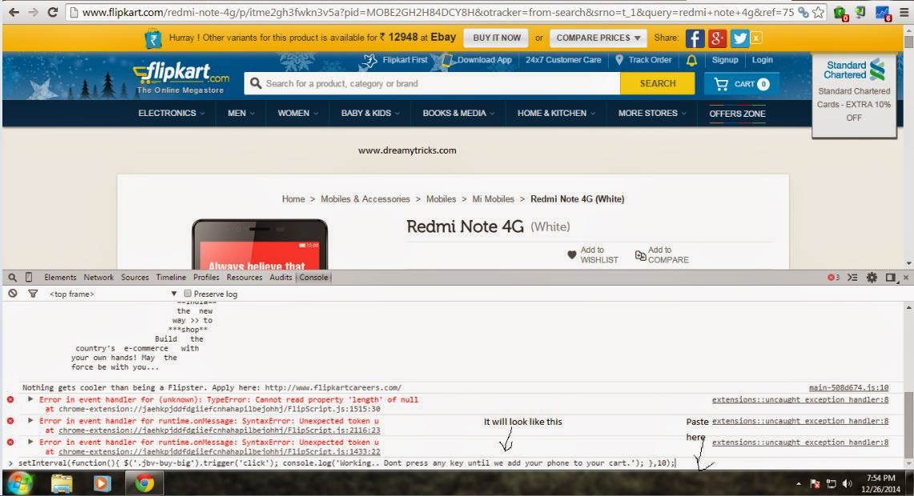Open the main-508d674.js:10 source link
Viewport: 914px width, 496px height.
click(x=849, y=388)
